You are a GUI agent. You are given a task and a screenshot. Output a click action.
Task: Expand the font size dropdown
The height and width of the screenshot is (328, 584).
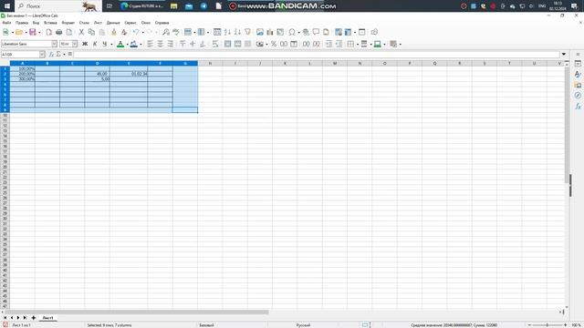coord(75,44)
